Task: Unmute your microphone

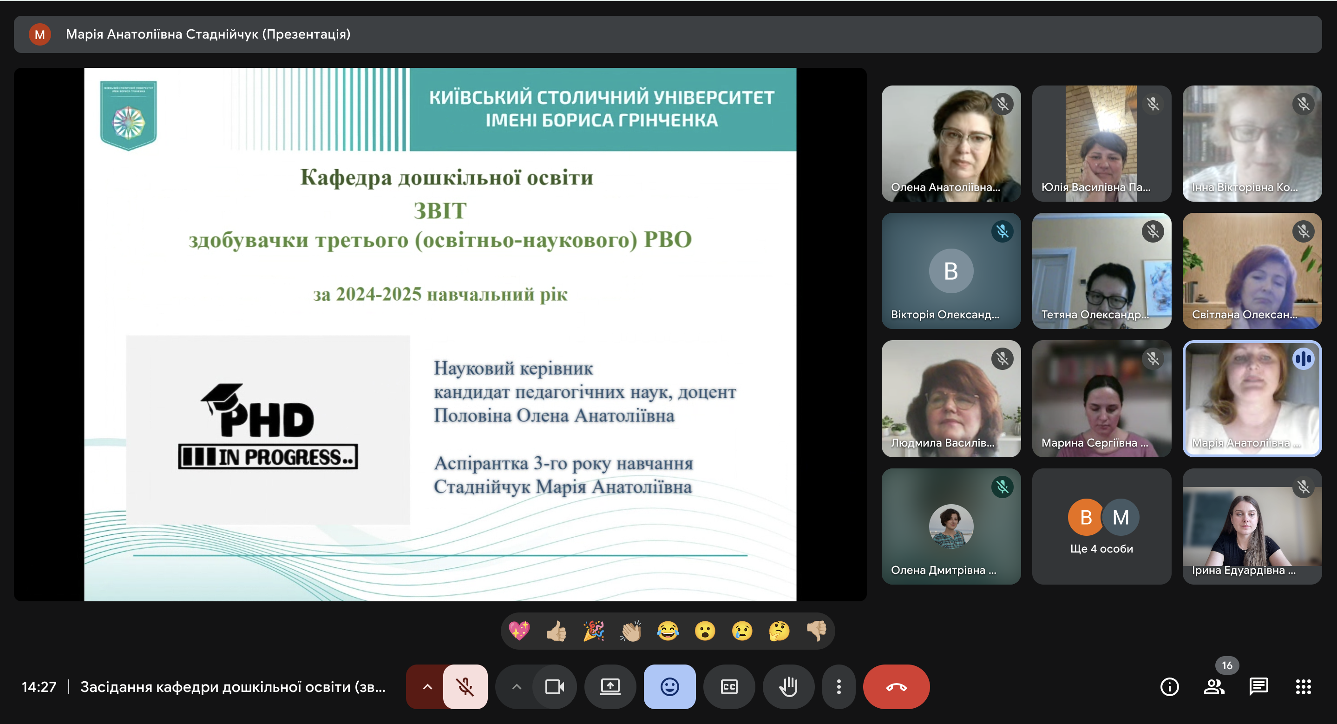Action: [465, 687]
